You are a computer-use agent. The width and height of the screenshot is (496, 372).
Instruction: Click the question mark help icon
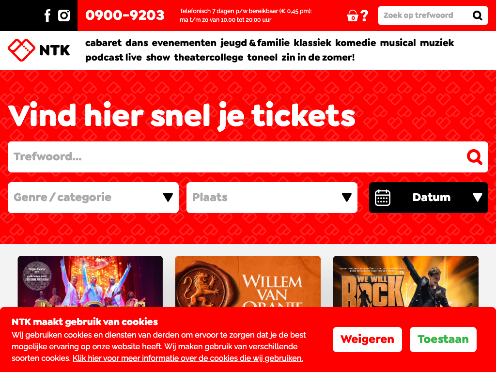(364, 15)
